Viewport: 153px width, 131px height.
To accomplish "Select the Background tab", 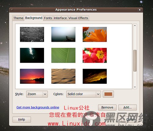I will (34, 18).
